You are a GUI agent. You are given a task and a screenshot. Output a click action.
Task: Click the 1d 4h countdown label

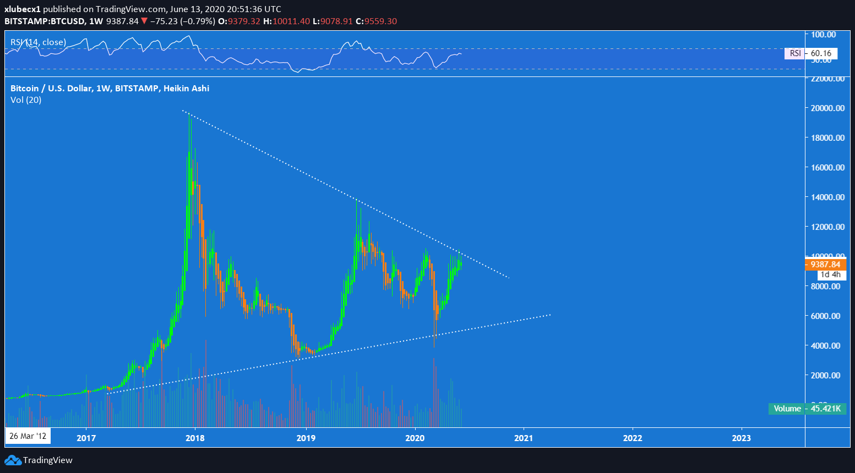pyautogui.click(x=830, y=274)
